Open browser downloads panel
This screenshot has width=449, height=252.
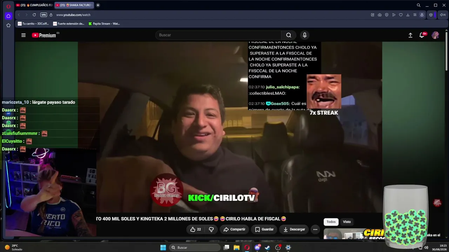408,15
